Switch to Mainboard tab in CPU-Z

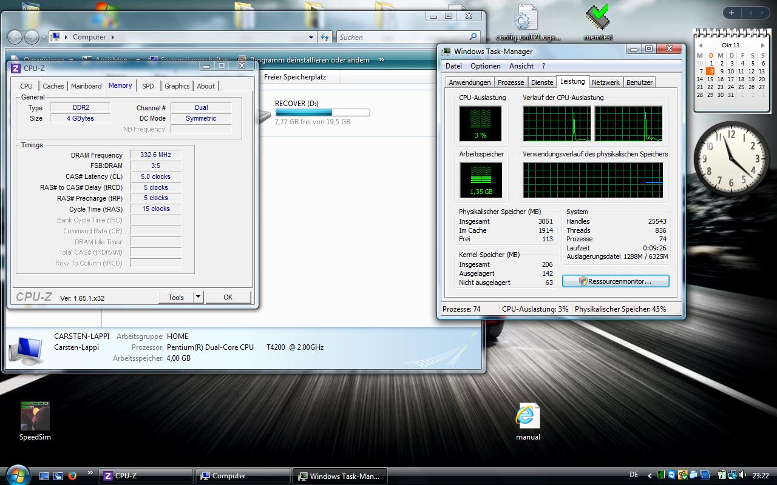[86, 86]
